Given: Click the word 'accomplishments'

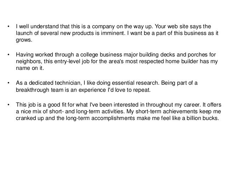Looking at the screenshot, I should 113,118.
